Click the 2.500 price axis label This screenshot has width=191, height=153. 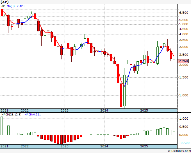point(184,55)
